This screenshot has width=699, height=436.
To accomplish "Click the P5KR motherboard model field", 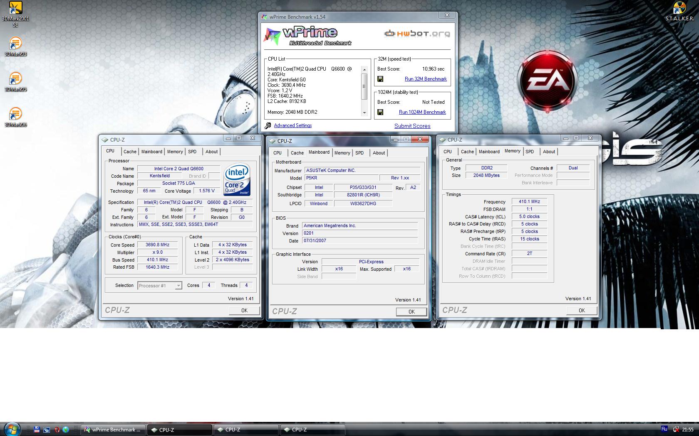I will [x=341, y=178].
